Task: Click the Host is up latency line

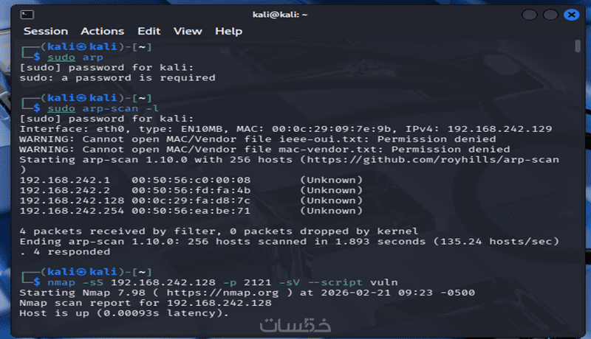Action: [124, 313]
